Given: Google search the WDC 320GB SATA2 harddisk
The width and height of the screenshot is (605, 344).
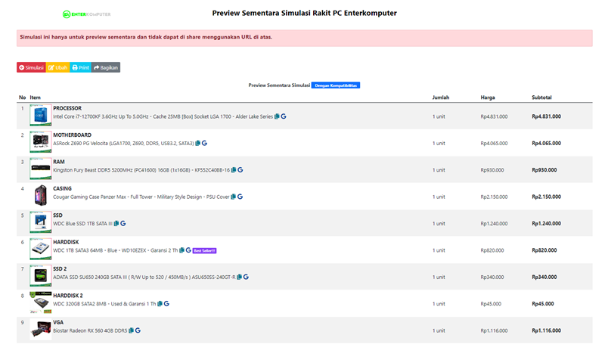Looking at the screenshot, I should click(166, 304).
